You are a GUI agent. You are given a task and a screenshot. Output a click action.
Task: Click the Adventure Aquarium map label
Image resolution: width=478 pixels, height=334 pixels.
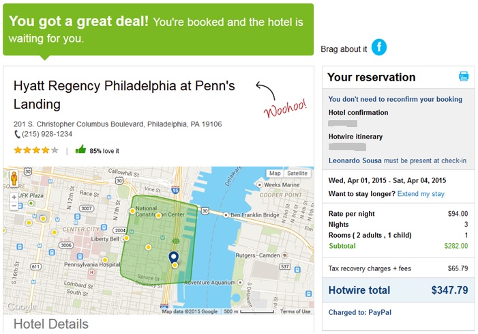point(210,283)
